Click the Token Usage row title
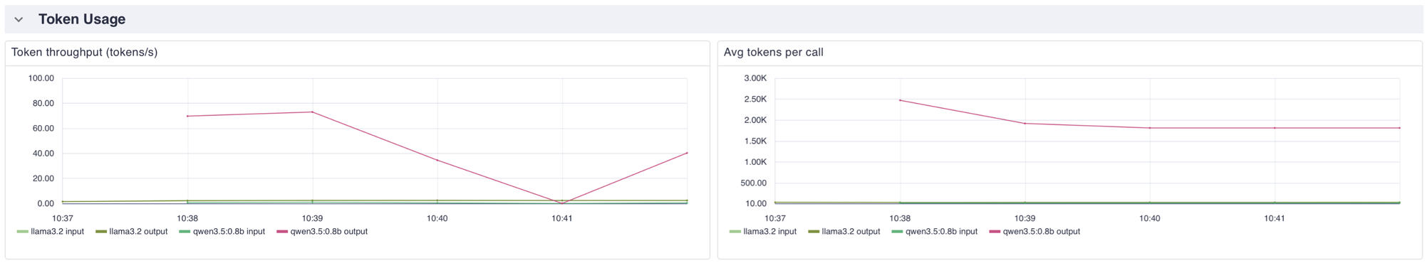This screenshot has width=1425, height=268. [x=82, y=20]
